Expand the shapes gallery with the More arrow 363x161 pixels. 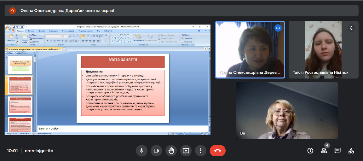(x=130, y=41)
